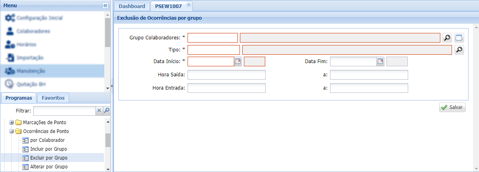Collapse the Menu panel with double-arrow icon
The width and height of the screenshot is (479, 172).
105,5
